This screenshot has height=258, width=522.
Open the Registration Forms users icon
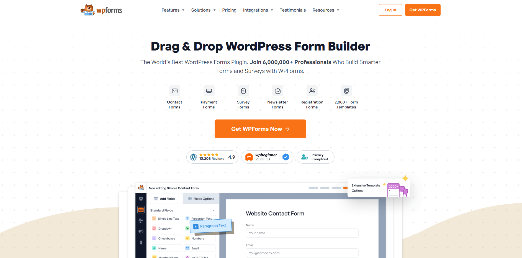coord(312,91)
